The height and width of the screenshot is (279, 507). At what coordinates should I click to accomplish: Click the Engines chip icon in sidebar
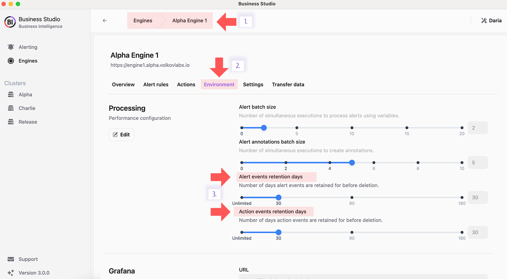click(x=11, y=61)
